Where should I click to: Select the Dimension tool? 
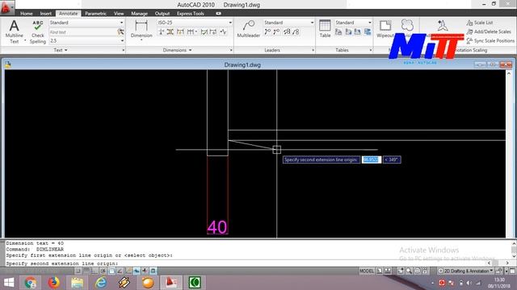point(141,30)
